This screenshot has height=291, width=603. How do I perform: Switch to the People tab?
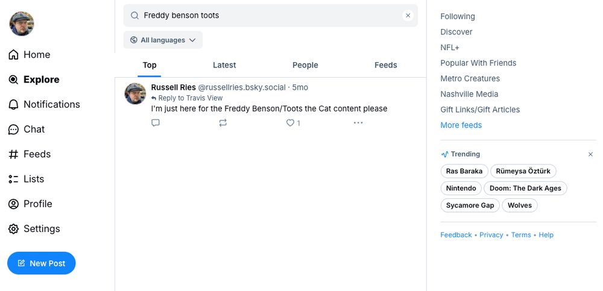pos(305,65)
